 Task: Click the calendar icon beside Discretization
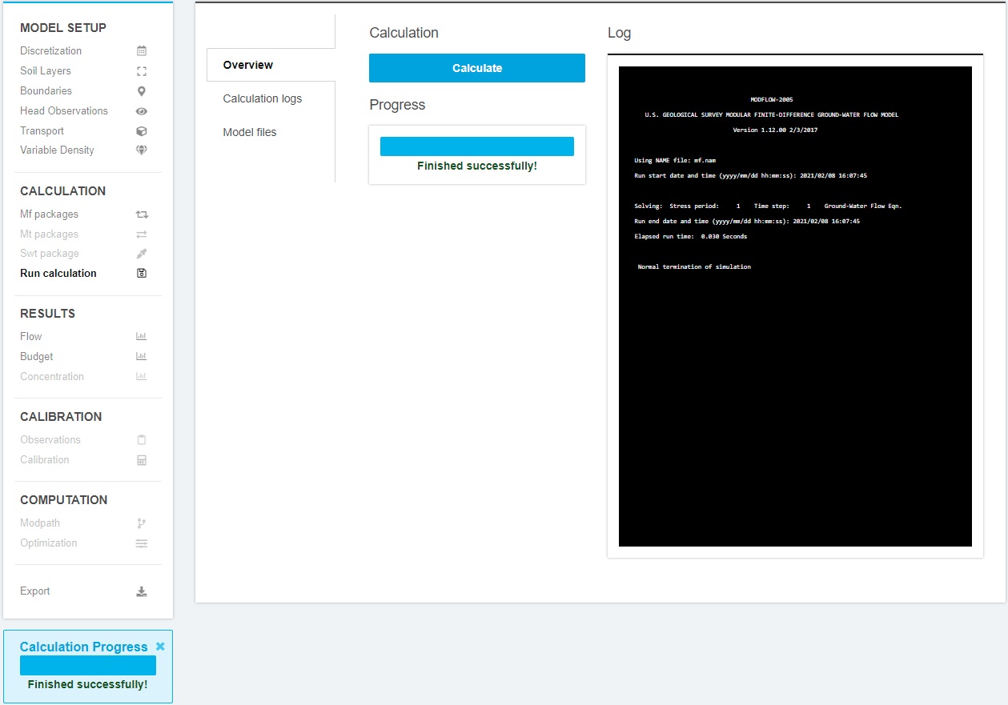click(x=142, y=50)
